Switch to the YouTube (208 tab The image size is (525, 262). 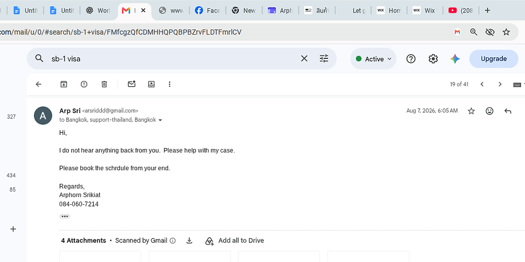coord(461,10)
